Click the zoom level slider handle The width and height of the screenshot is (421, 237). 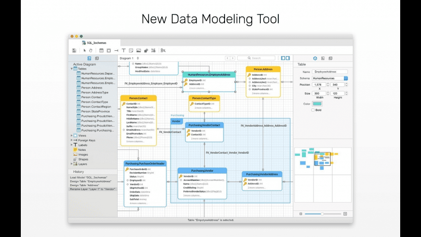click(x=322, y=214)
